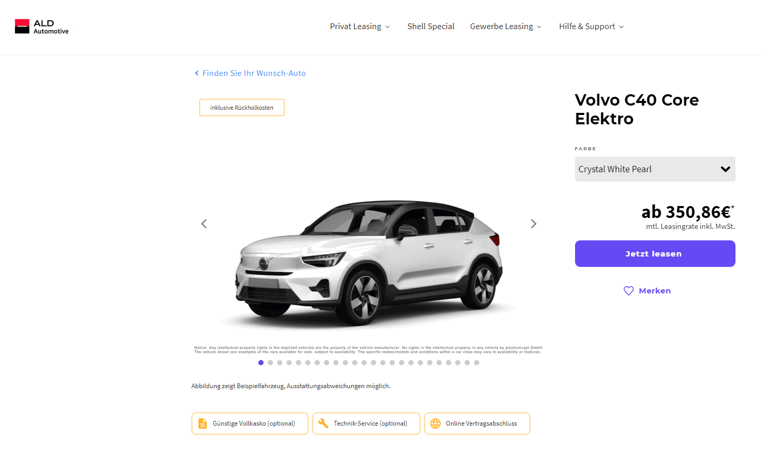Screen dimensions: 761x449
Task: Click the Technik-Service wrench icon
Action: (323, 424)
